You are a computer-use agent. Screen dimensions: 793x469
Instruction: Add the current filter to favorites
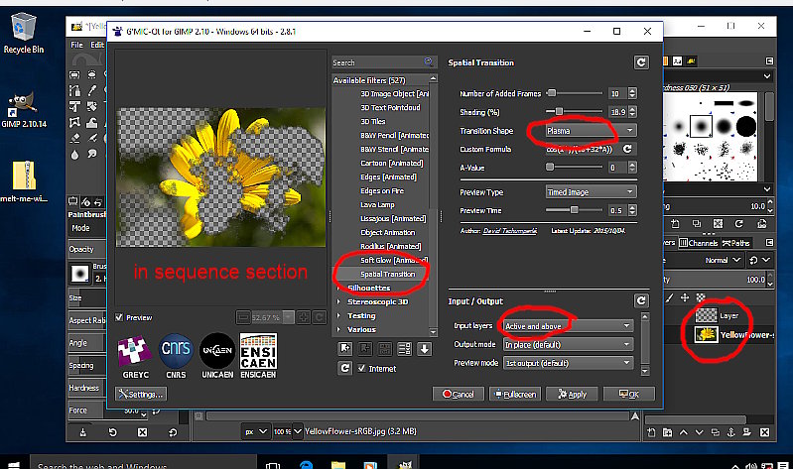[x=345, y=348]
